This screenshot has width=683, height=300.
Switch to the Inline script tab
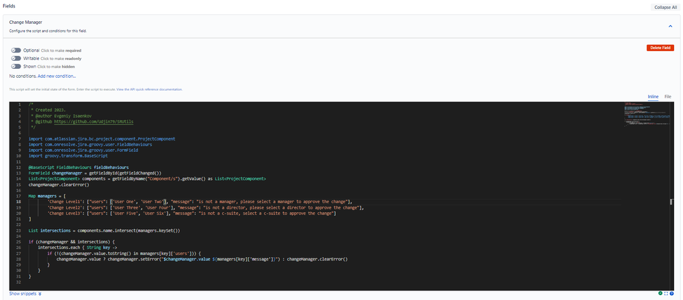(x=652, y=96)
